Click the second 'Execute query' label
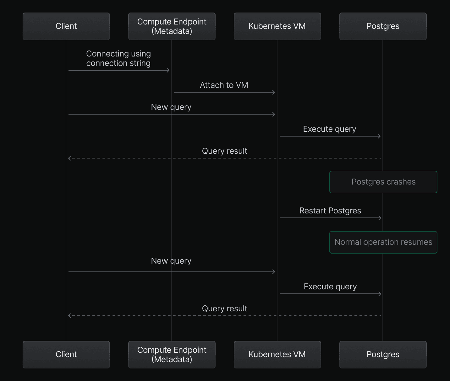This screenshot has width=450, height=381. (x=330, y=287)
